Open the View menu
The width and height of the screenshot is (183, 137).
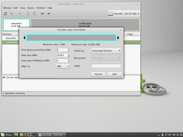(22, 8)
